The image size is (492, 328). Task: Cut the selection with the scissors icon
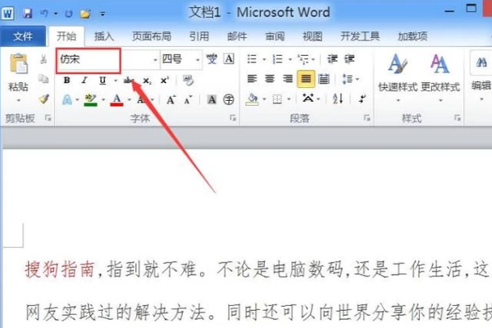(x=43, y=59)
